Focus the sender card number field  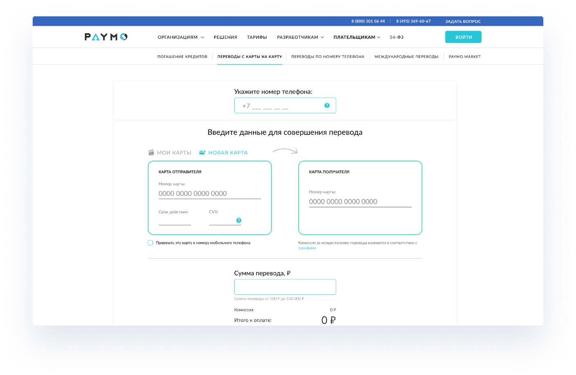pos(210,194)
